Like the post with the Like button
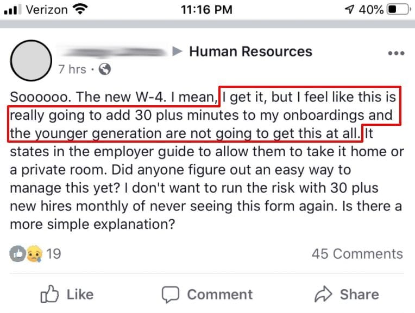 [x=67, y=294]
